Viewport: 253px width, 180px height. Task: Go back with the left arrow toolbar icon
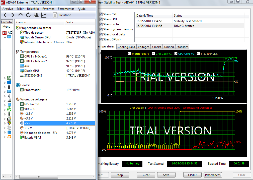coord(5,15)
